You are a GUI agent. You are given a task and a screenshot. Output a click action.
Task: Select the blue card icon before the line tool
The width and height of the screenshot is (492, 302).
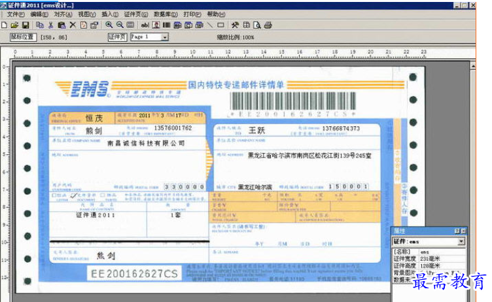click(x=200, y=25)
